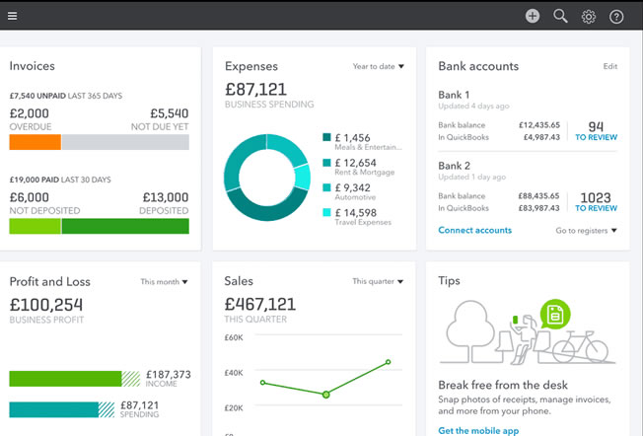
Task: Click the grey not due yet bar
Action: (125, 142)
